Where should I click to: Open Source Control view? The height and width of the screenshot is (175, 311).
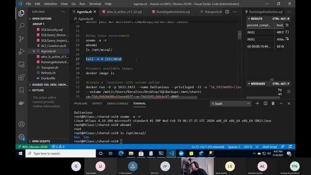[x=21, y=39]
